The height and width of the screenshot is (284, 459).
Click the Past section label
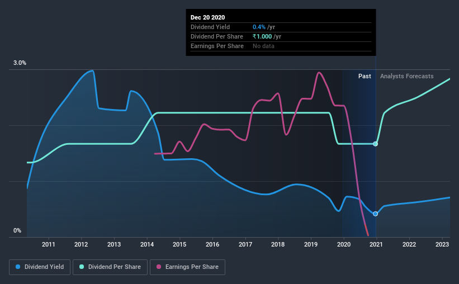click(x=365, y=76)
